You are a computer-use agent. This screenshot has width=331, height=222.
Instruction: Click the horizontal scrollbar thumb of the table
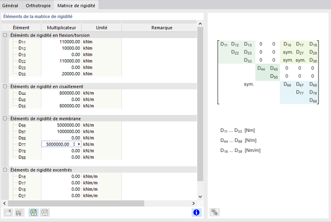pos(76,203)
